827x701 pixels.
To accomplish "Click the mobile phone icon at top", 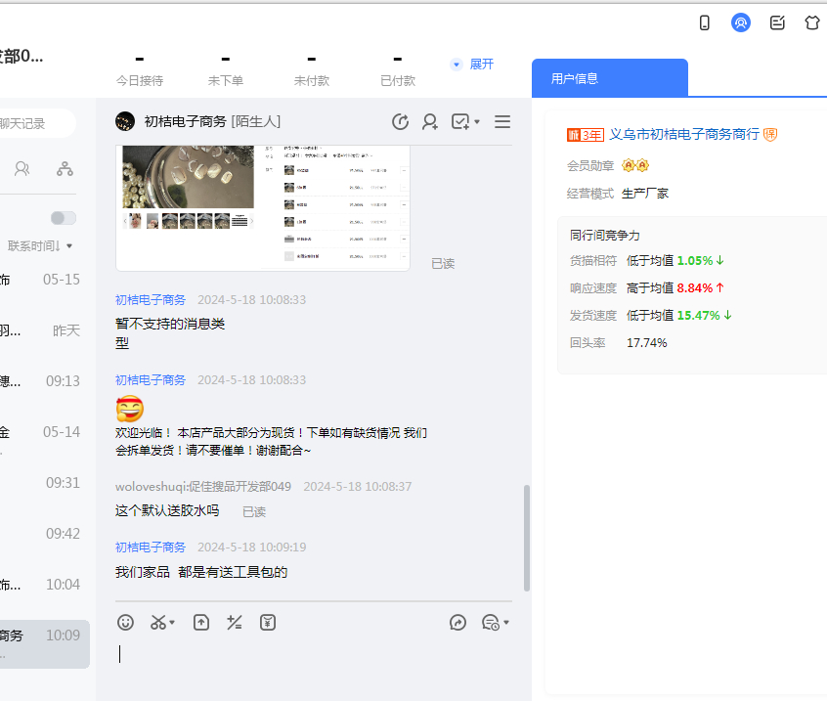I will click(x=705, y=22).
